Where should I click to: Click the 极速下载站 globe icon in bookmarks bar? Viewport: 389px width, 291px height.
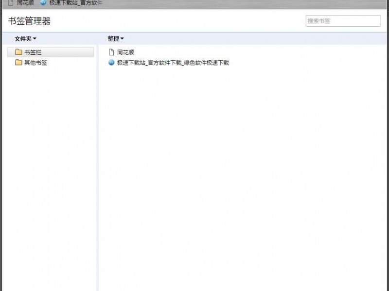tap(43, 2)
